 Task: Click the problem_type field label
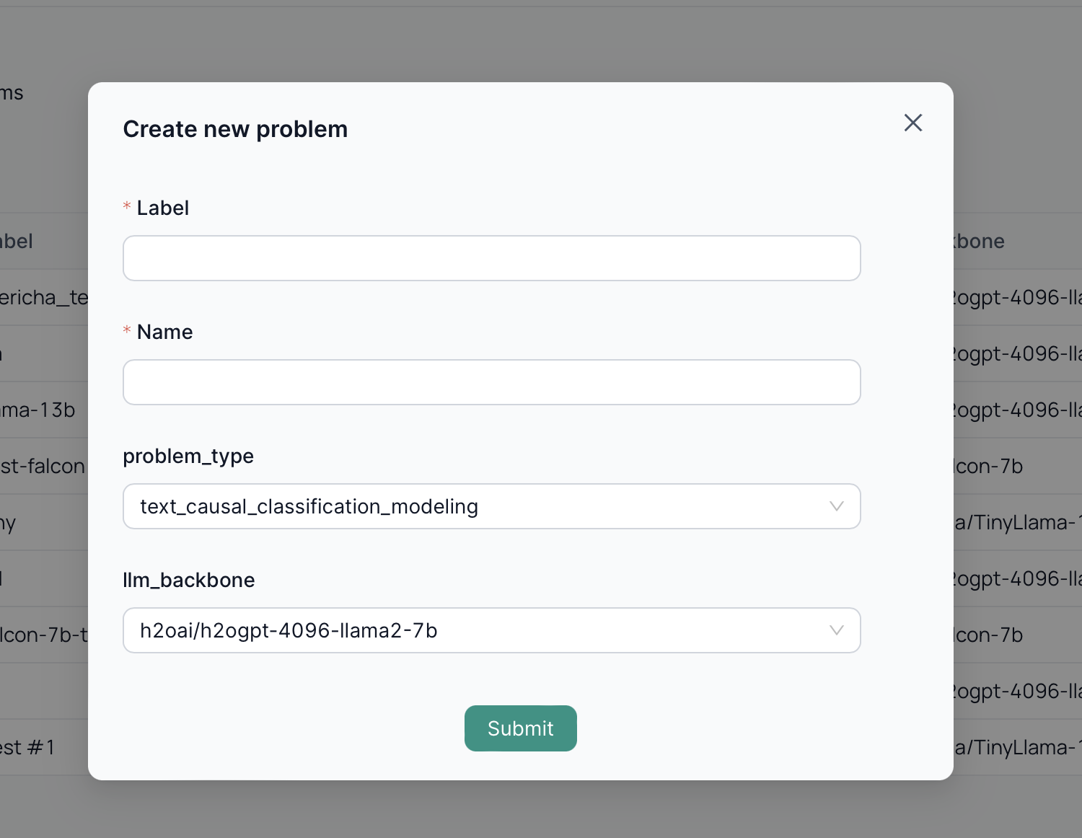[188, 456]
